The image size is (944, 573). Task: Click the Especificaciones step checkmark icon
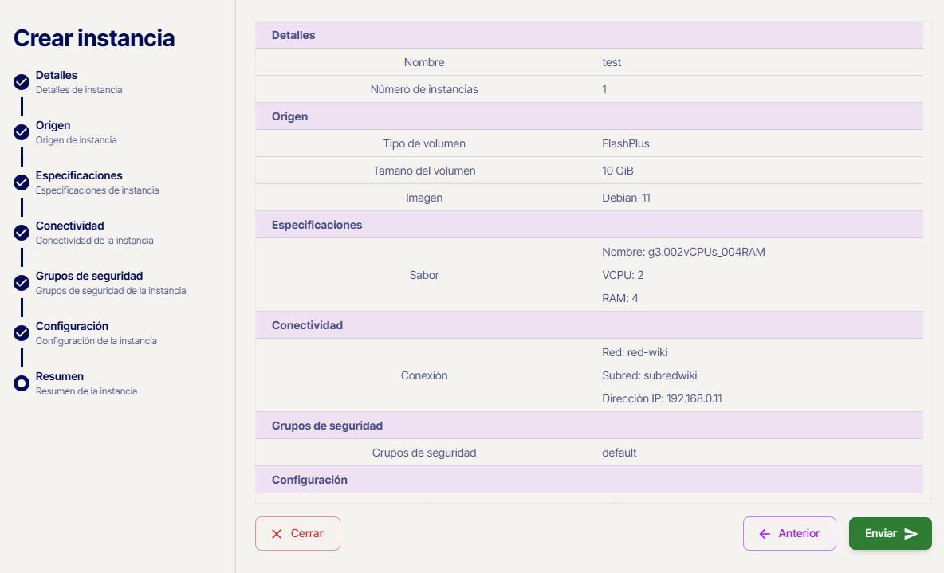[x=22, y=182]
